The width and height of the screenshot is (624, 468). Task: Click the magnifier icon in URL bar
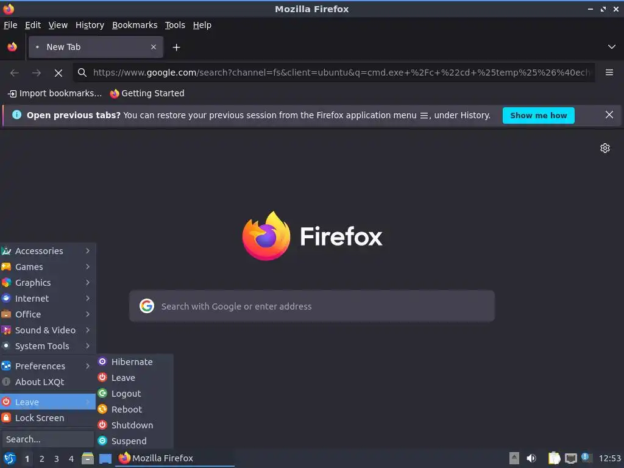pyautogui.click(x=82, y=73)
